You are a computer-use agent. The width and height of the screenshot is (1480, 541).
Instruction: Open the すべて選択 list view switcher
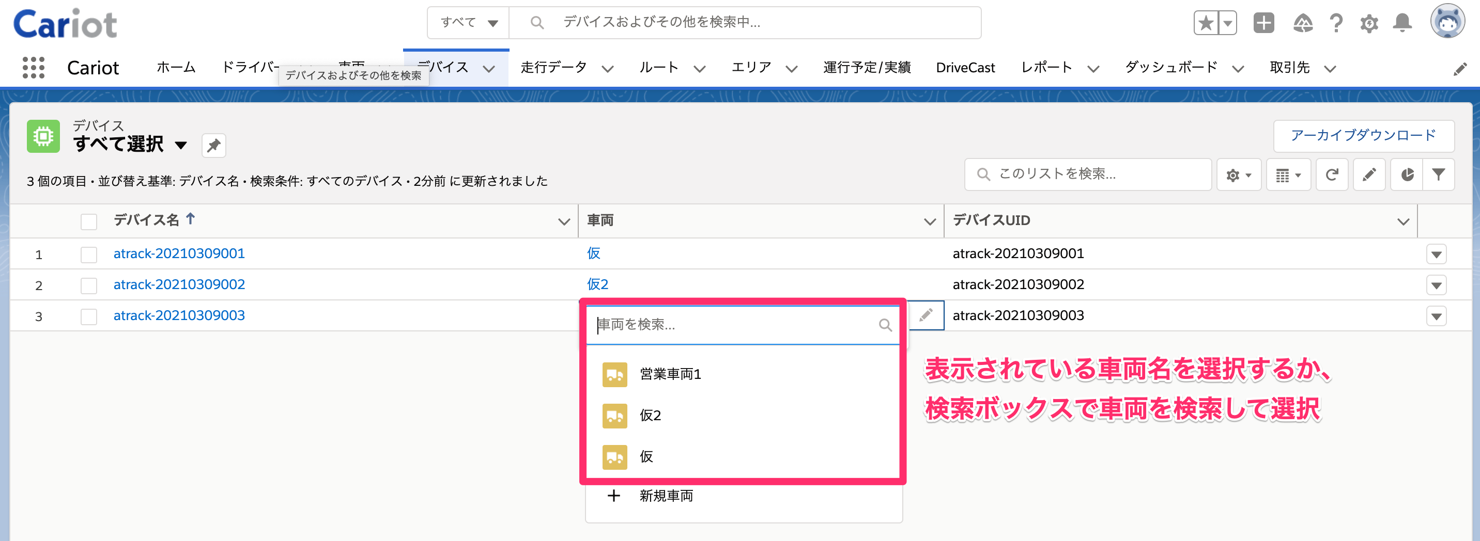pyautogui.click(x=180, y=145)
